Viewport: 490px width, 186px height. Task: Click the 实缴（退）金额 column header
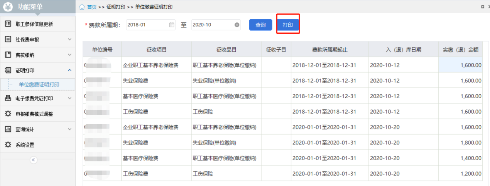coord(460,50)
